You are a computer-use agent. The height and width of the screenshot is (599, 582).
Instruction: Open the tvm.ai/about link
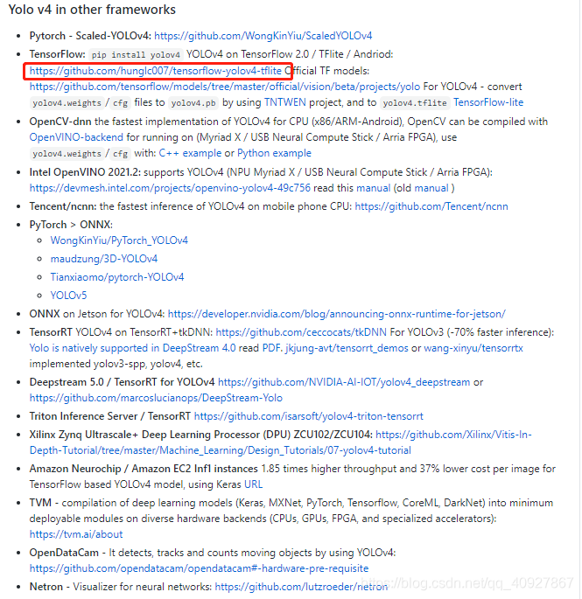click(x=76, y=534)
